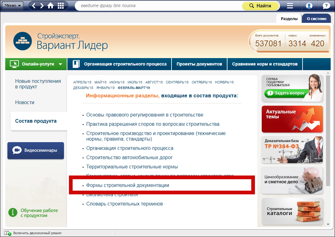Screen dimensions: 335x237
Task: Click the back navigation arrow
Action: click(x=34, y=6)
